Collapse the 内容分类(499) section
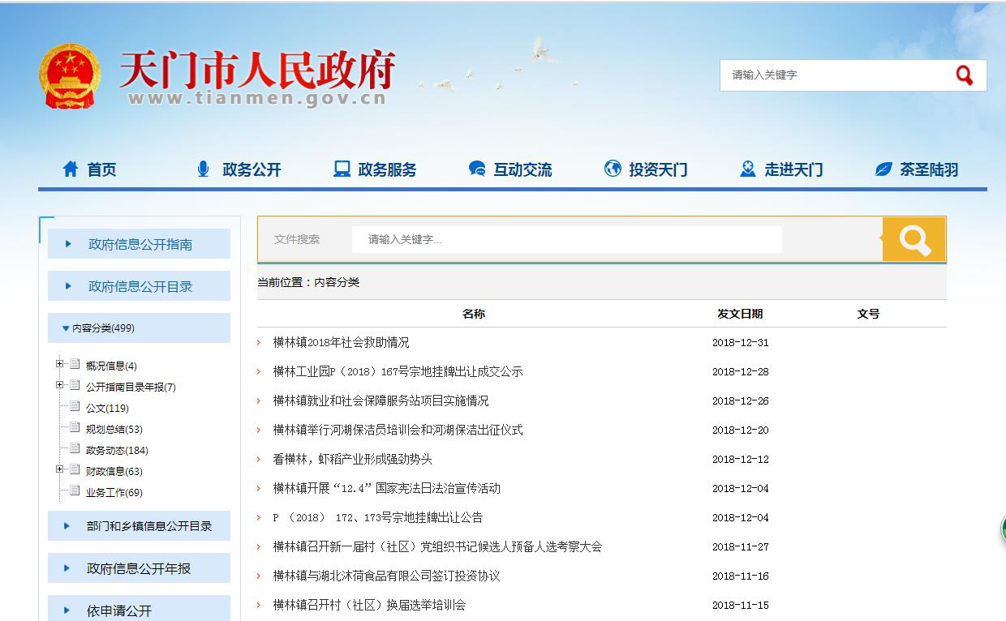This screenshot has height=621, width=1006. click(66, 328)
